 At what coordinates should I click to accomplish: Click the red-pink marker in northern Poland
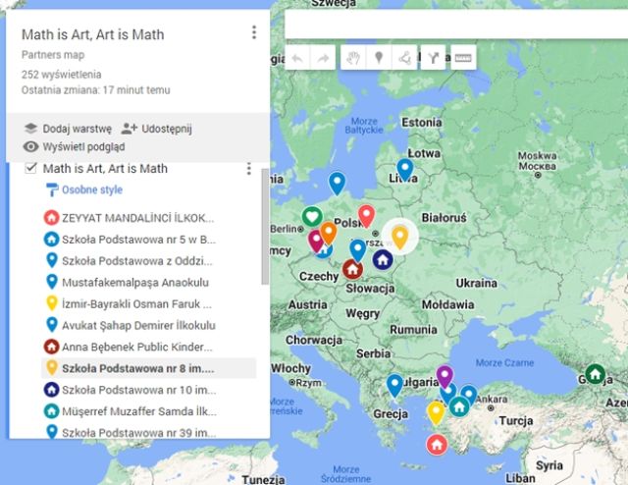coord(366,216)
